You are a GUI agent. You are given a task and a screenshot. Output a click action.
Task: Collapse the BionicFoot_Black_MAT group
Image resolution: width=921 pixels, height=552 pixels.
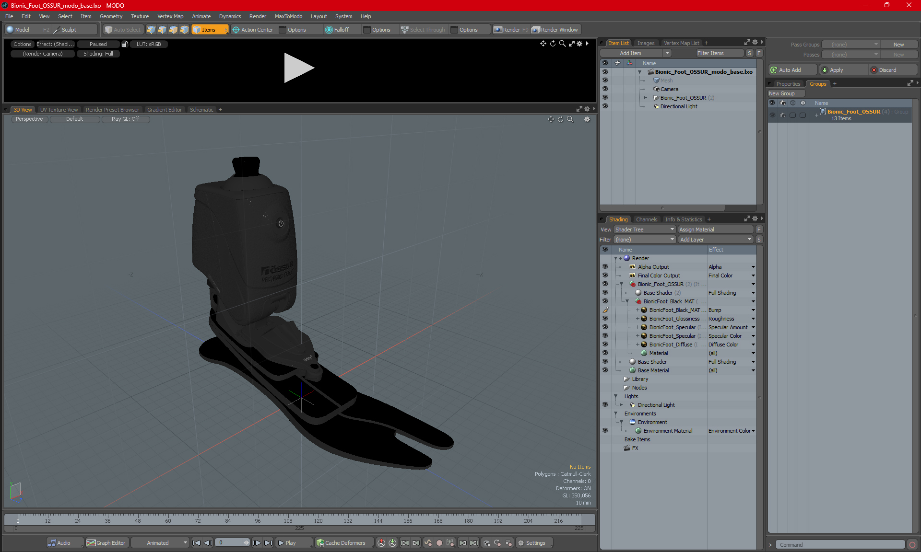pyautogui.click(x=627, y=301)
